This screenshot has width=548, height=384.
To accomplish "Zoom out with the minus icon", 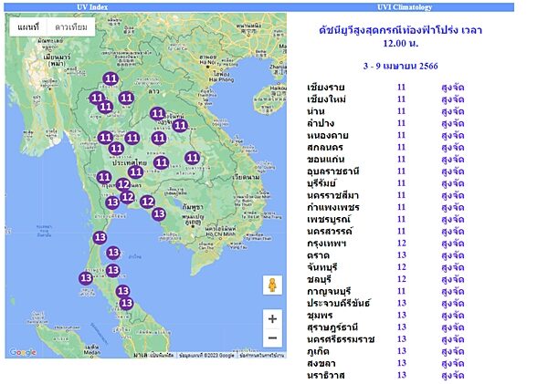I will click(x=272, y=338).
